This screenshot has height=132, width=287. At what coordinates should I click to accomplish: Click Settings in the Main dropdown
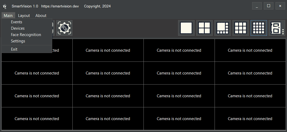point(18,41)
